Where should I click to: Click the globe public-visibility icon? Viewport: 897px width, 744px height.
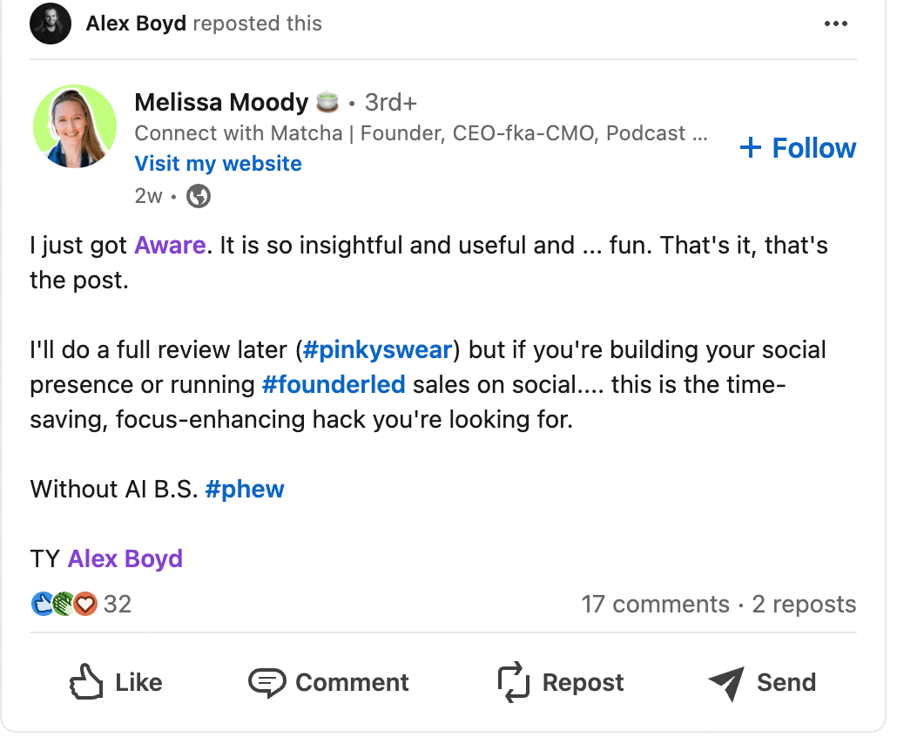[x=198, y=196]
